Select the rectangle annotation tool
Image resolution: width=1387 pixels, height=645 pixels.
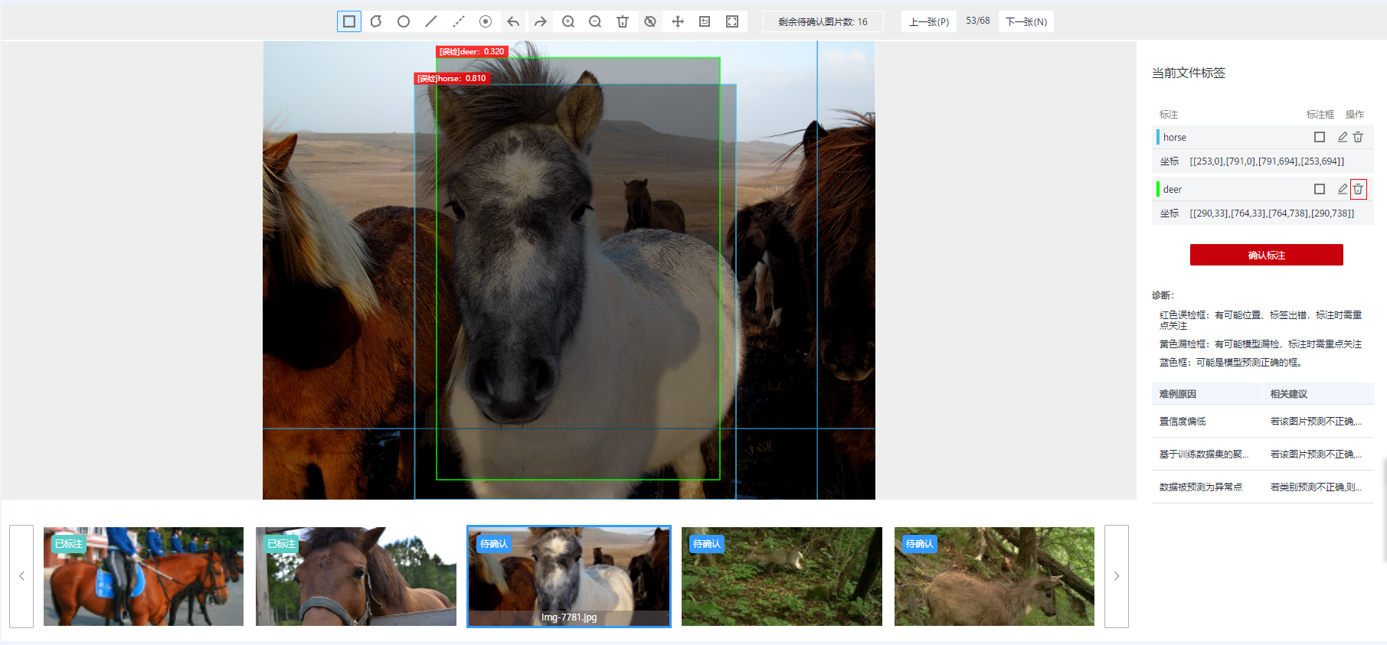point(349,21)
